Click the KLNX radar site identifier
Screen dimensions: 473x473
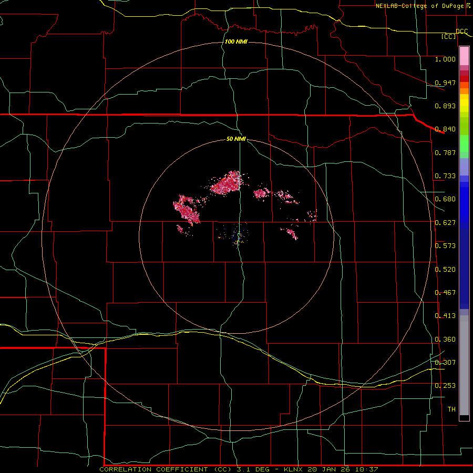click(293, 469)
